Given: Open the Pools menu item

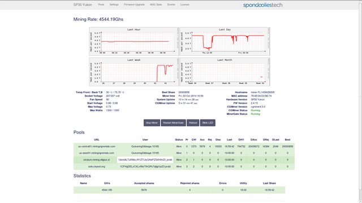Looking at the screenshot, I should [x=101, y=5].
